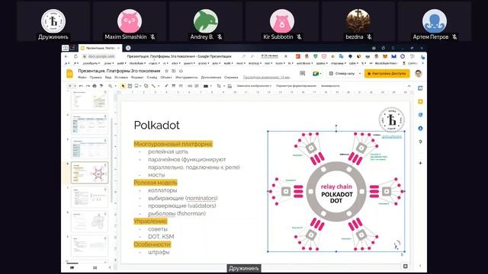Click the presentation title field
Screen dimensions: 488x274
click(x=119, y=71)
